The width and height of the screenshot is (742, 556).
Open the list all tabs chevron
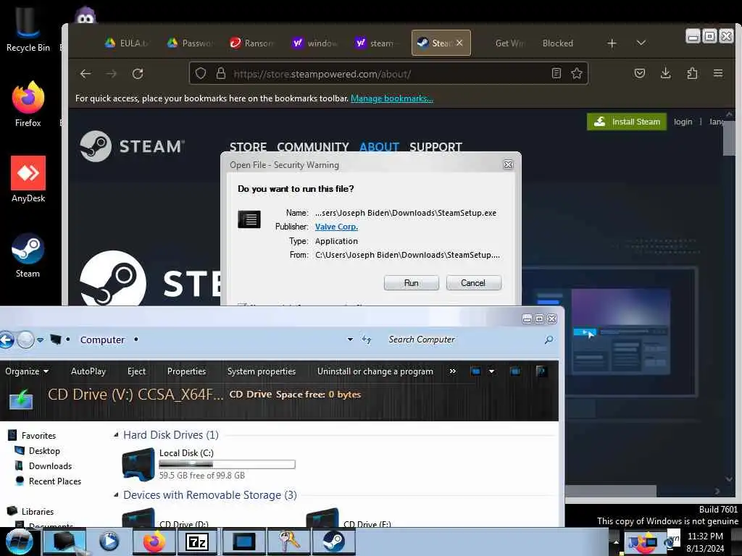click(x=641, y=43)
